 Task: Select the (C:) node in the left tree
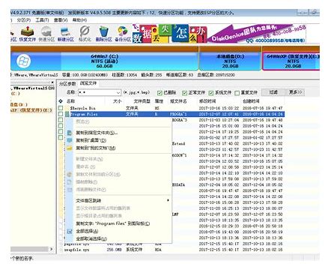click(x=15, y=94)
